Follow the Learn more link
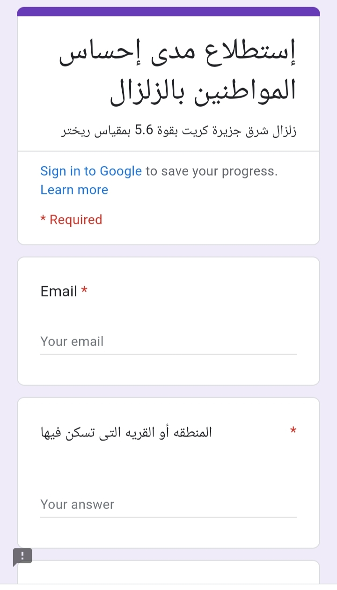Image resolution: width=337 pixels, height=590 pixels. tap(74, 190)
